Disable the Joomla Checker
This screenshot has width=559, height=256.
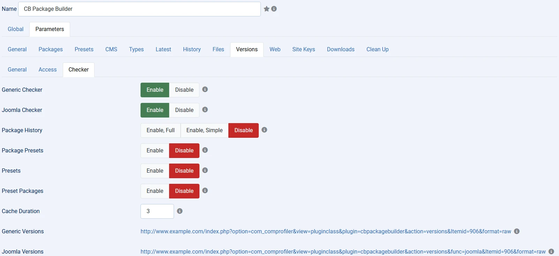[184, 110]
